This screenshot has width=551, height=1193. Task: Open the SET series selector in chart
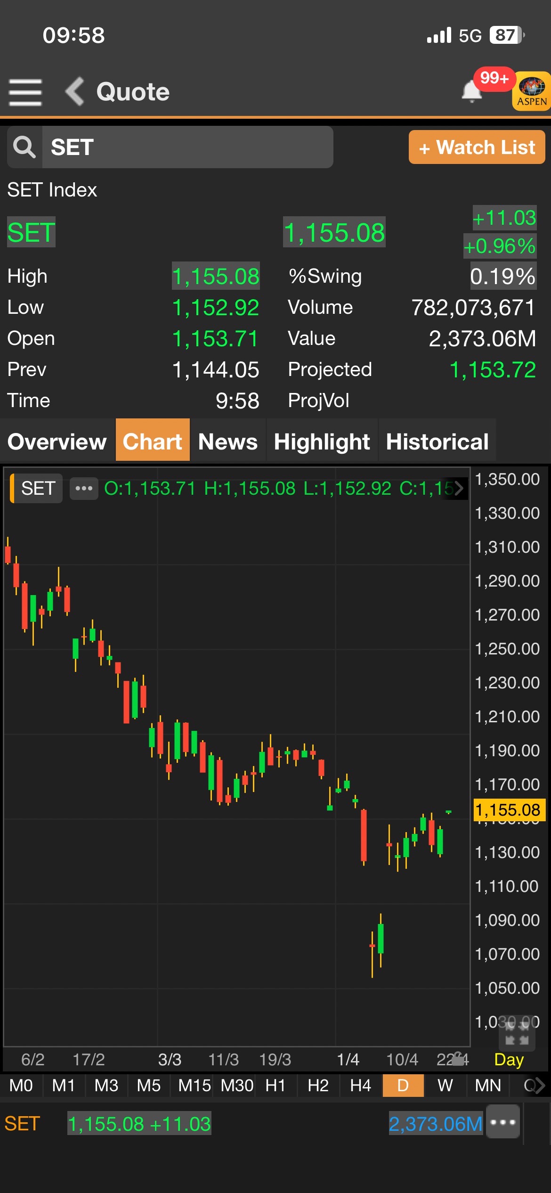[x=38, y=488]
